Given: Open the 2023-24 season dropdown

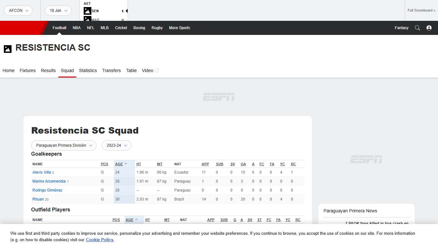Looking at the screenshot, I should [x=116, y=145].
